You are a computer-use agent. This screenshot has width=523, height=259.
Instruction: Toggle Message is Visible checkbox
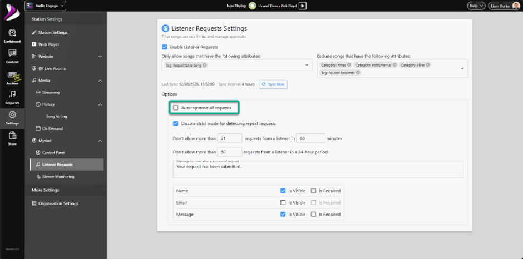click(x=283, y=214)
